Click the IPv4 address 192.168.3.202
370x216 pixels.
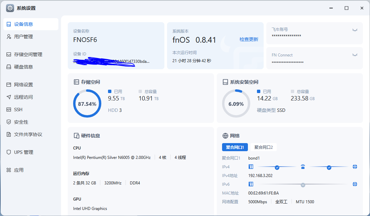click(260, 176)
